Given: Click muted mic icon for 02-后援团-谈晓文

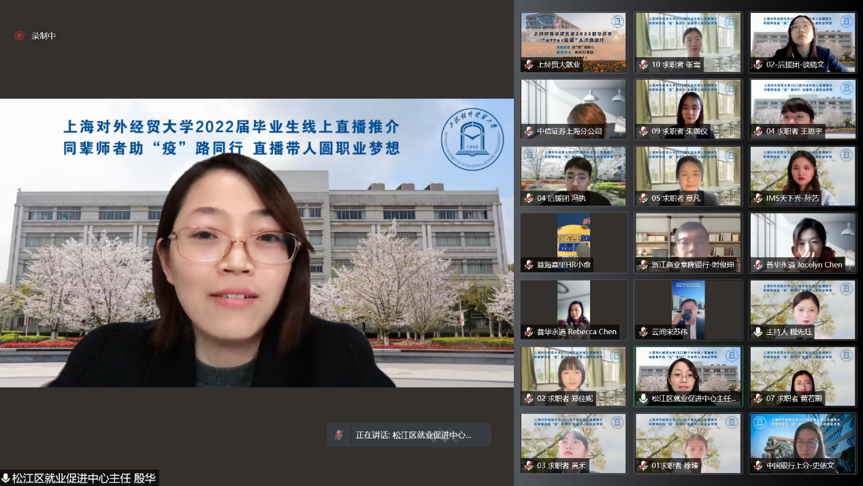Looking at the screenshot, I should tap(758, 65).
